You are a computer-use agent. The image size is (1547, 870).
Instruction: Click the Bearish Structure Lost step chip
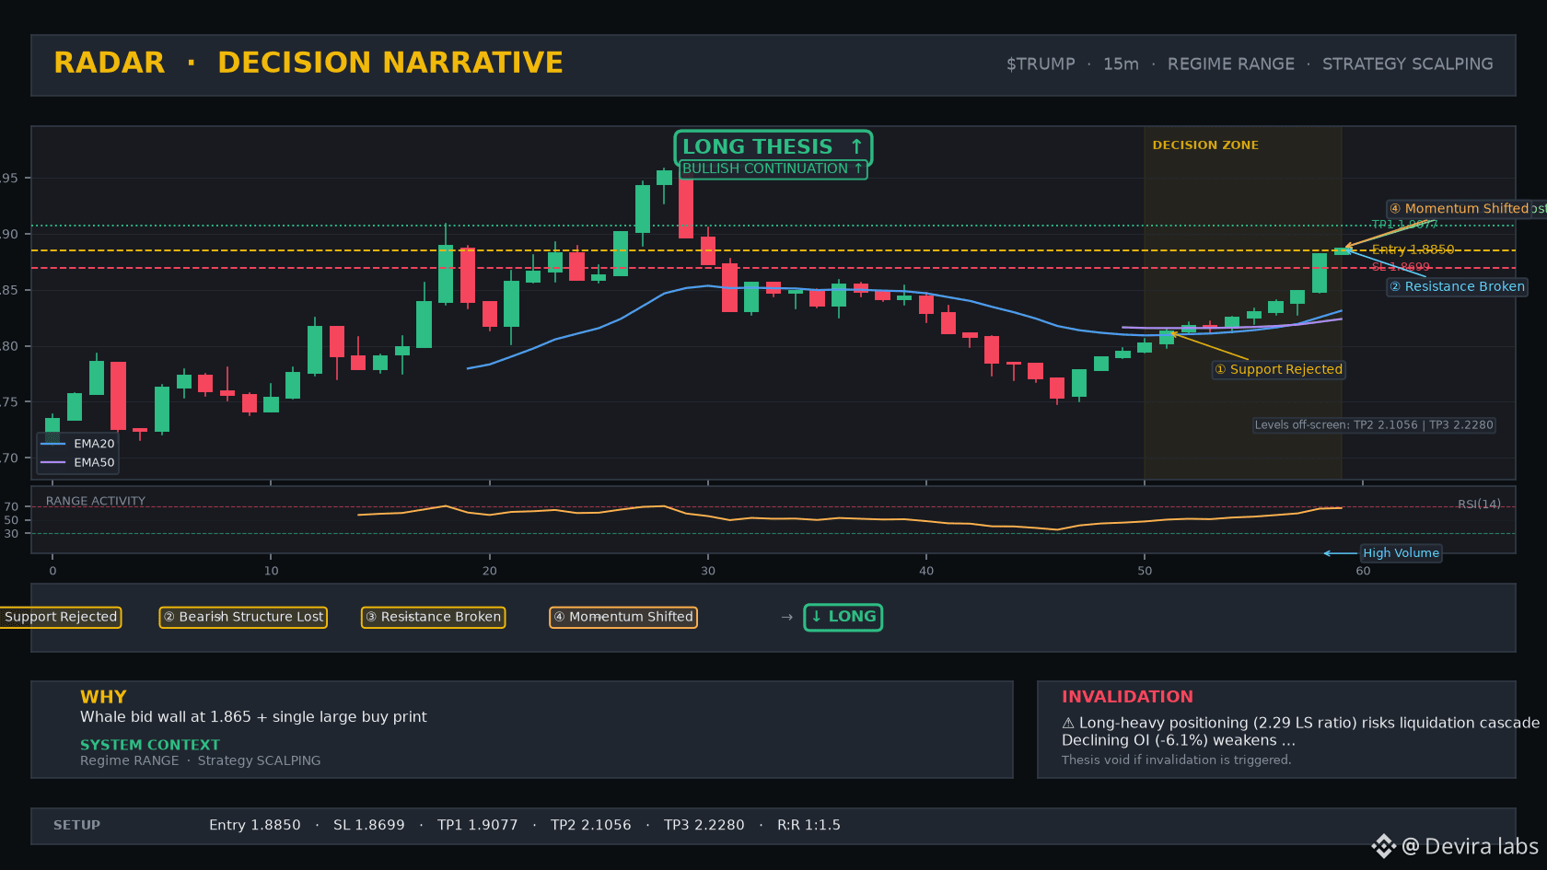click(x=243, y=618)
